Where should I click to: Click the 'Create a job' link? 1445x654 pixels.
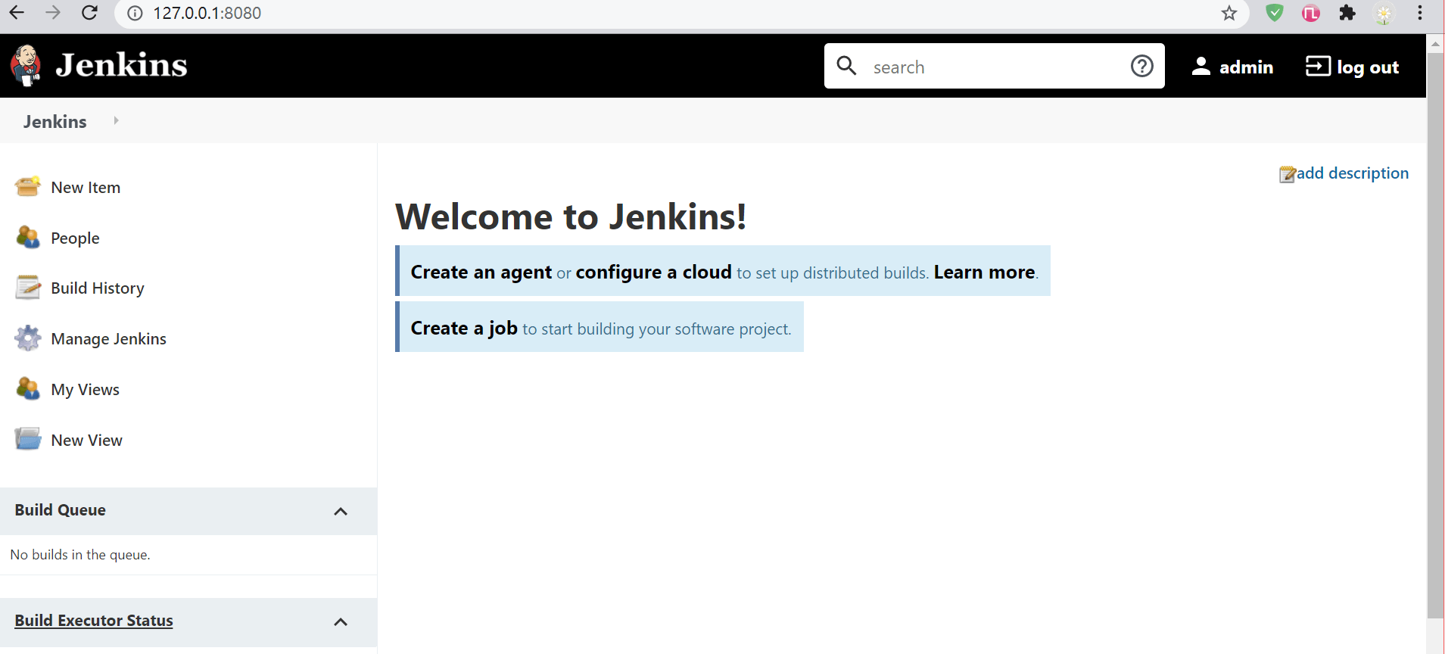[464, 329]
